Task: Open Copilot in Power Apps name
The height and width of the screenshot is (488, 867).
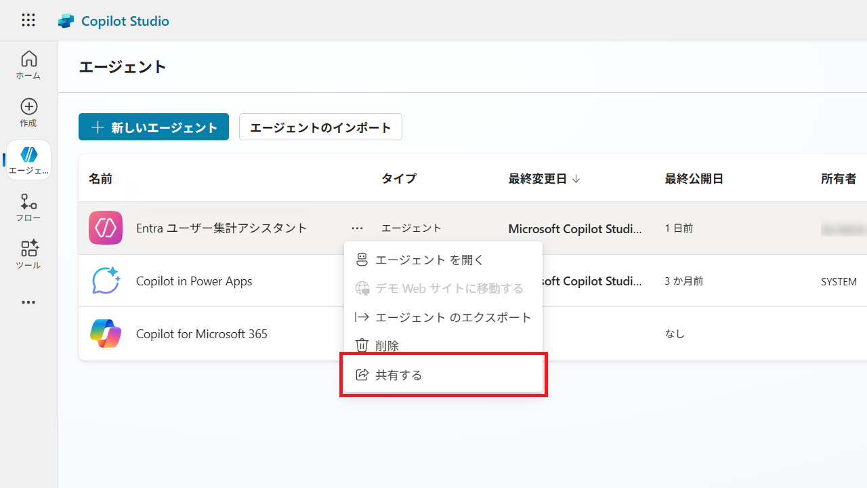Action: pyautogui.click(x=194, y=281)
